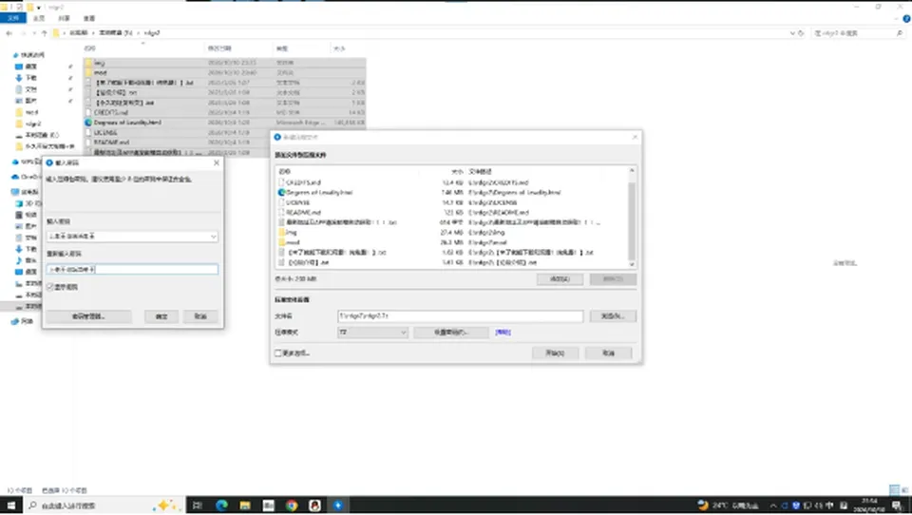Image resolution: width=912 pixels, height=515 pixels.
Task: Open the Share tab in Explorer ribbon
Action: pos(64,19)
